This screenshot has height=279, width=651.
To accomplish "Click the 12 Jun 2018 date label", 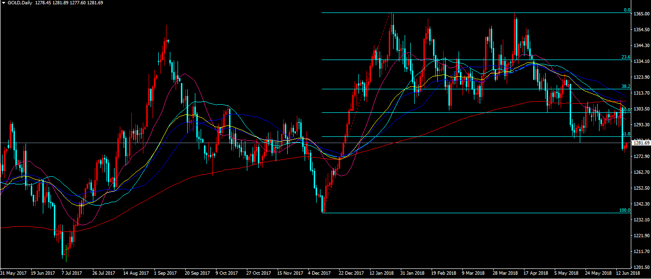I will click(x=628, y=273).
